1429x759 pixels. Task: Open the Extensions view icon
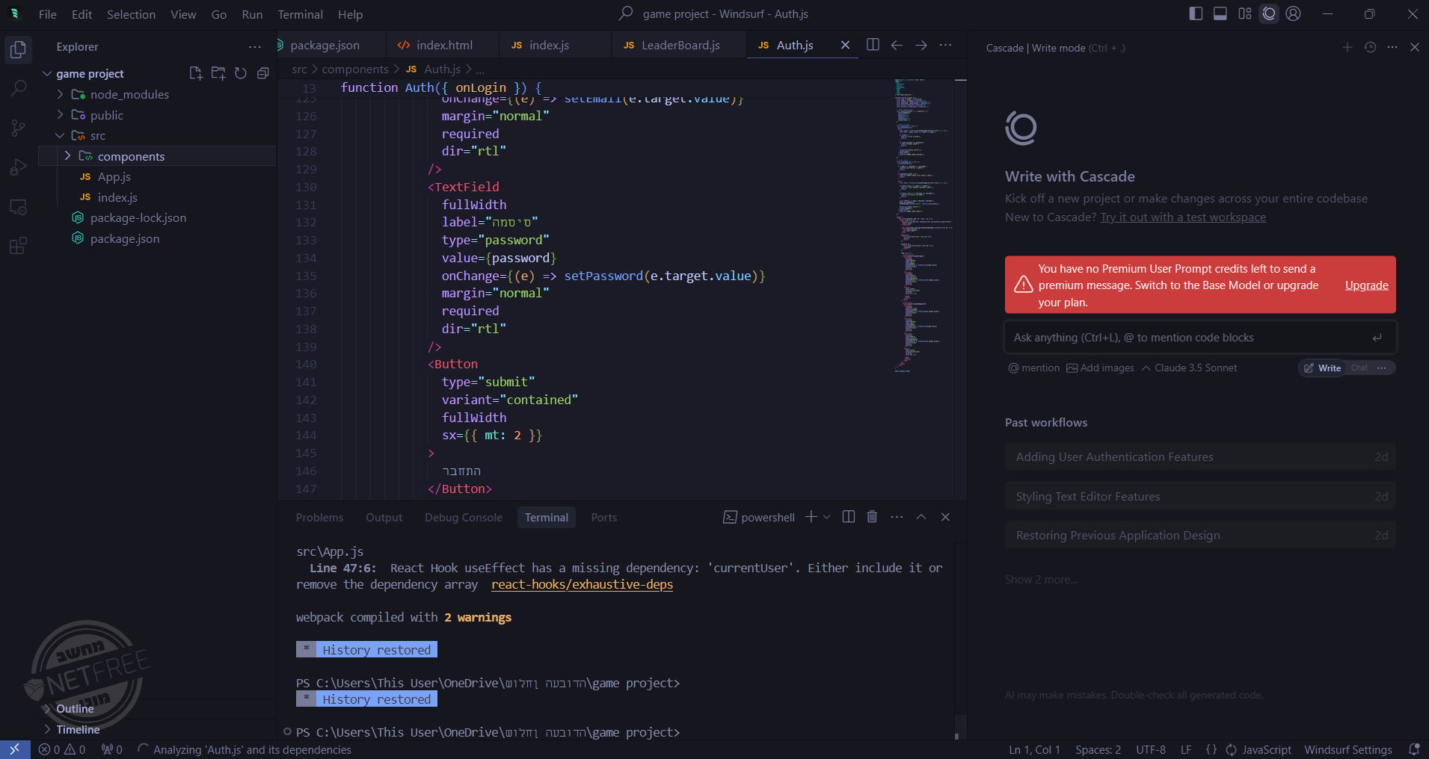pos(19,246)
